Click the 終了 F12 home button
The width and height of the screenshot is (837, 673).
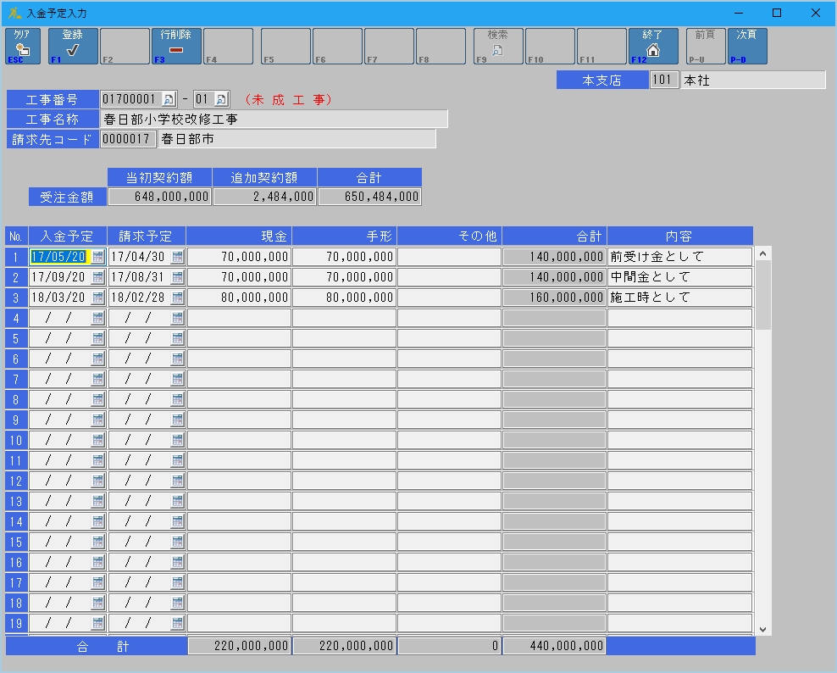click(652, 47)
